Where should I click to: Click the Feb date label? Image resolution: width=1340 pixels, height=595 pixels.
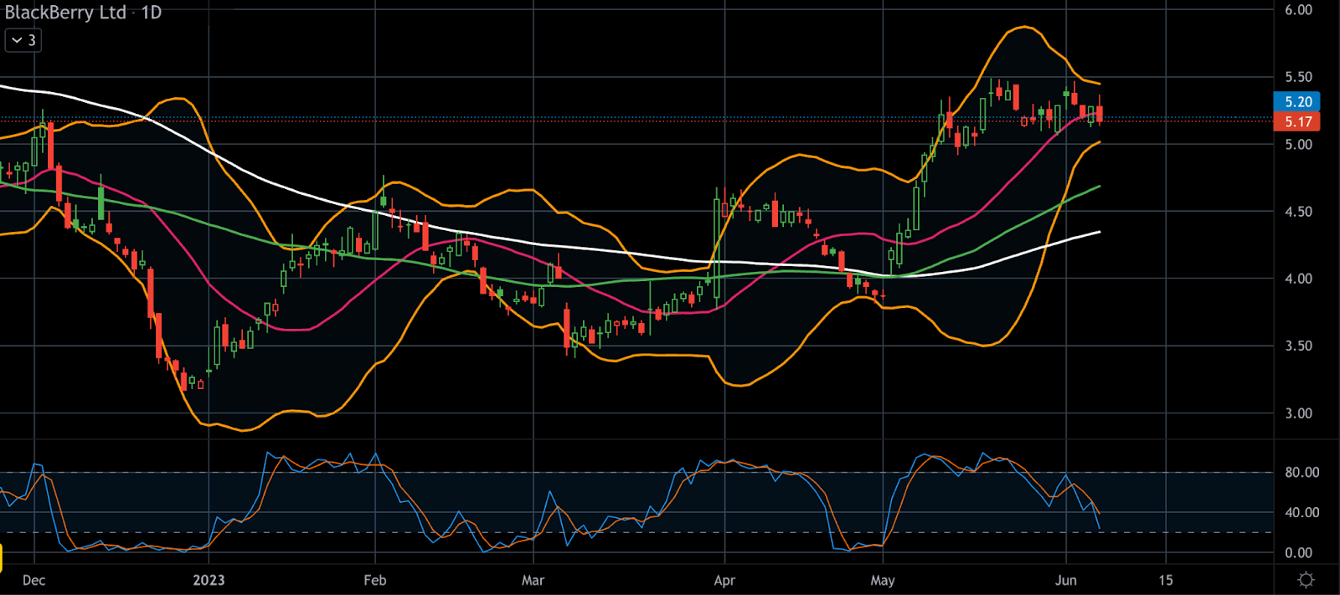374,580
